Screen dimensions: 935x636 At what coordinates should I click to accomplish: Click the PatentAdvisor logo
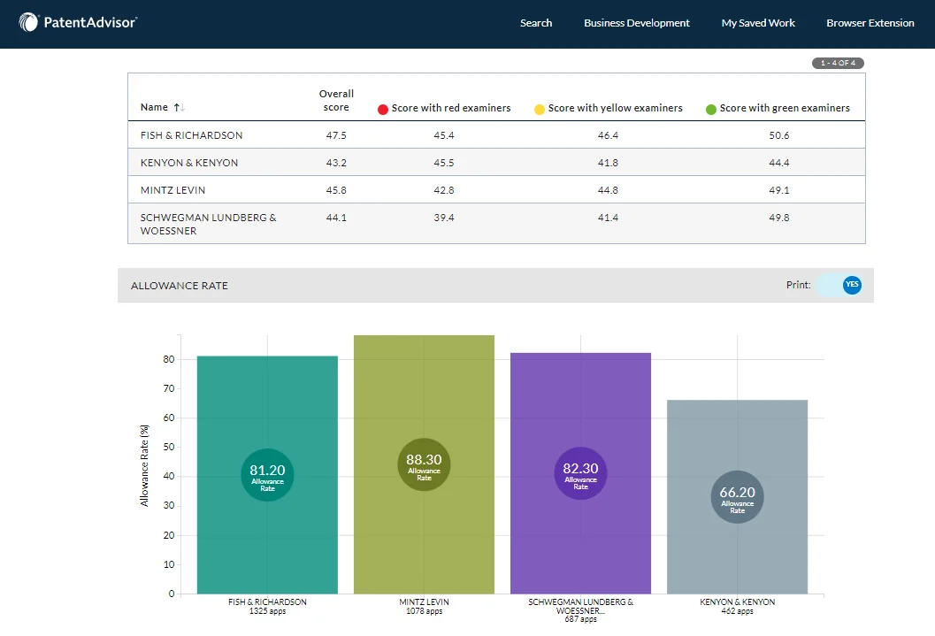78,22
